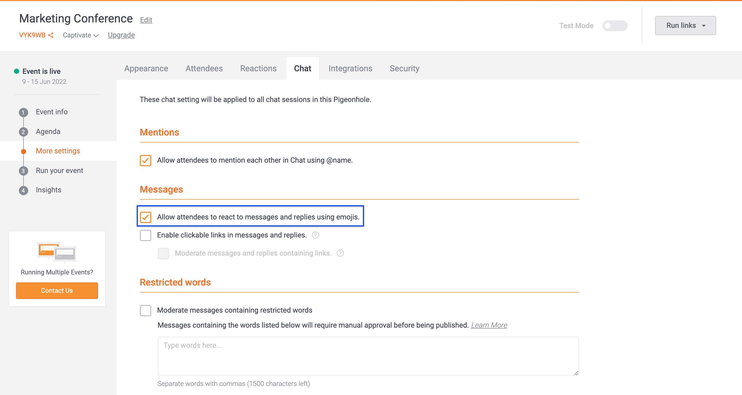Open the Captivate plan dropdown

(x=81, y=35)
